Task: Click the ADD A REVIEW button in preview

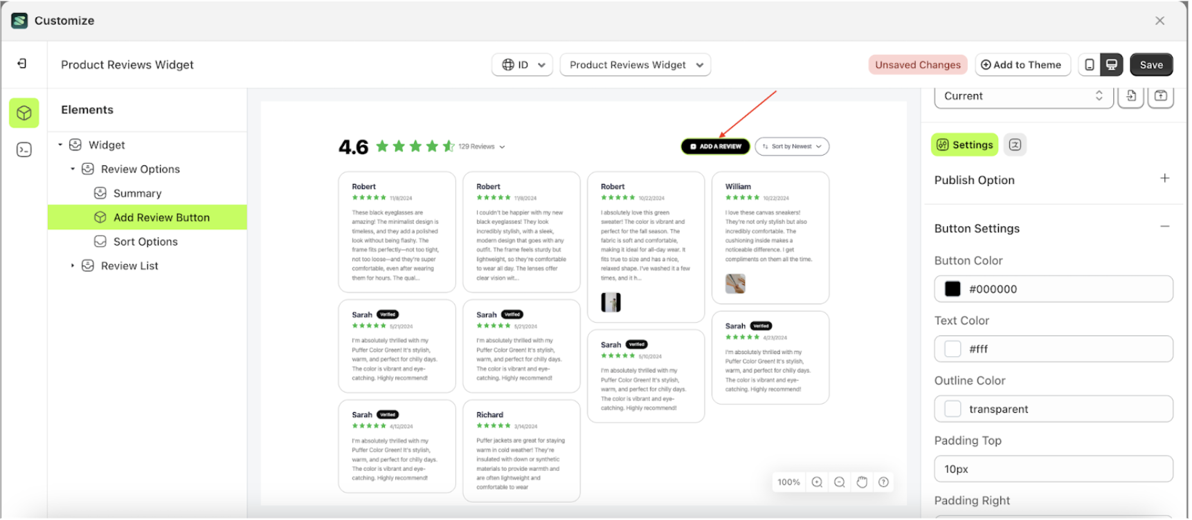Action: coord(715,147)
